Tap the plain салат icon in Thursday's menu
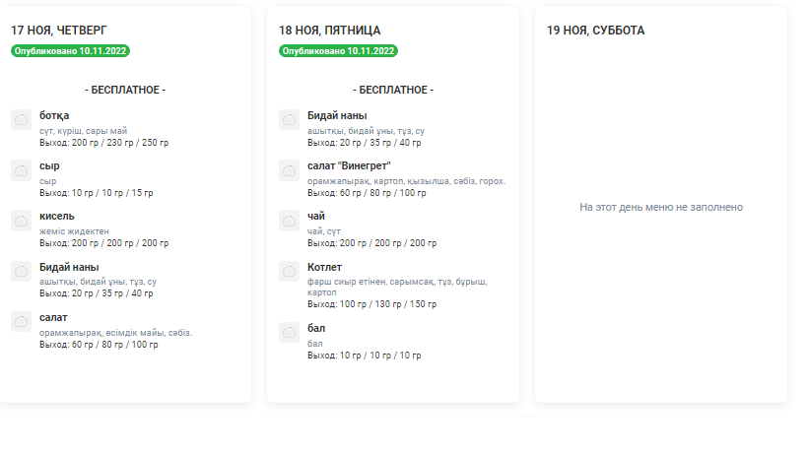This screenshot has width=807, height=453. pyautogui.click(x=21, y=322)
